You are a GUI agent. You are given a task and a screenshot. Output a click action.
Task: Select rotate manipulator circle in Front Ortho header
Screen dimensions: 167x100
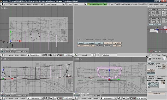[64, 98]
